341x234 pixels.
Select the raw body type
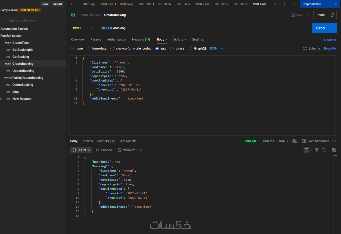pos(157,48)
